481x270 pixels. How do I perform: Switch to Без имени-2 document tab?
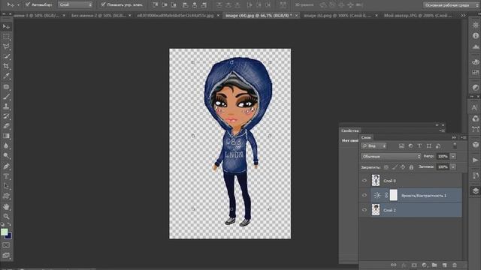tap(98, 15)
